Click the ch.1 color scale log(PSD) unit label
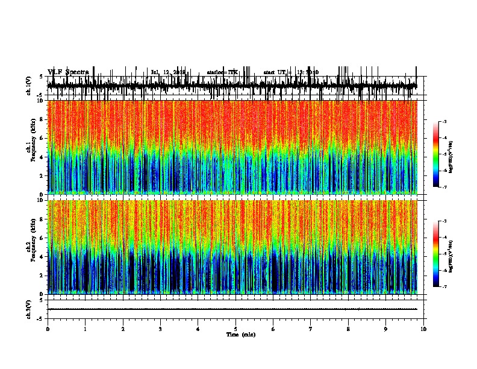This screenshot has height=369, width=477. (x=451, y=157)
